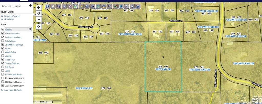262x104 pixels.
Task: Click the 7387 WITS END DR label
Action: tap(236, 36)
